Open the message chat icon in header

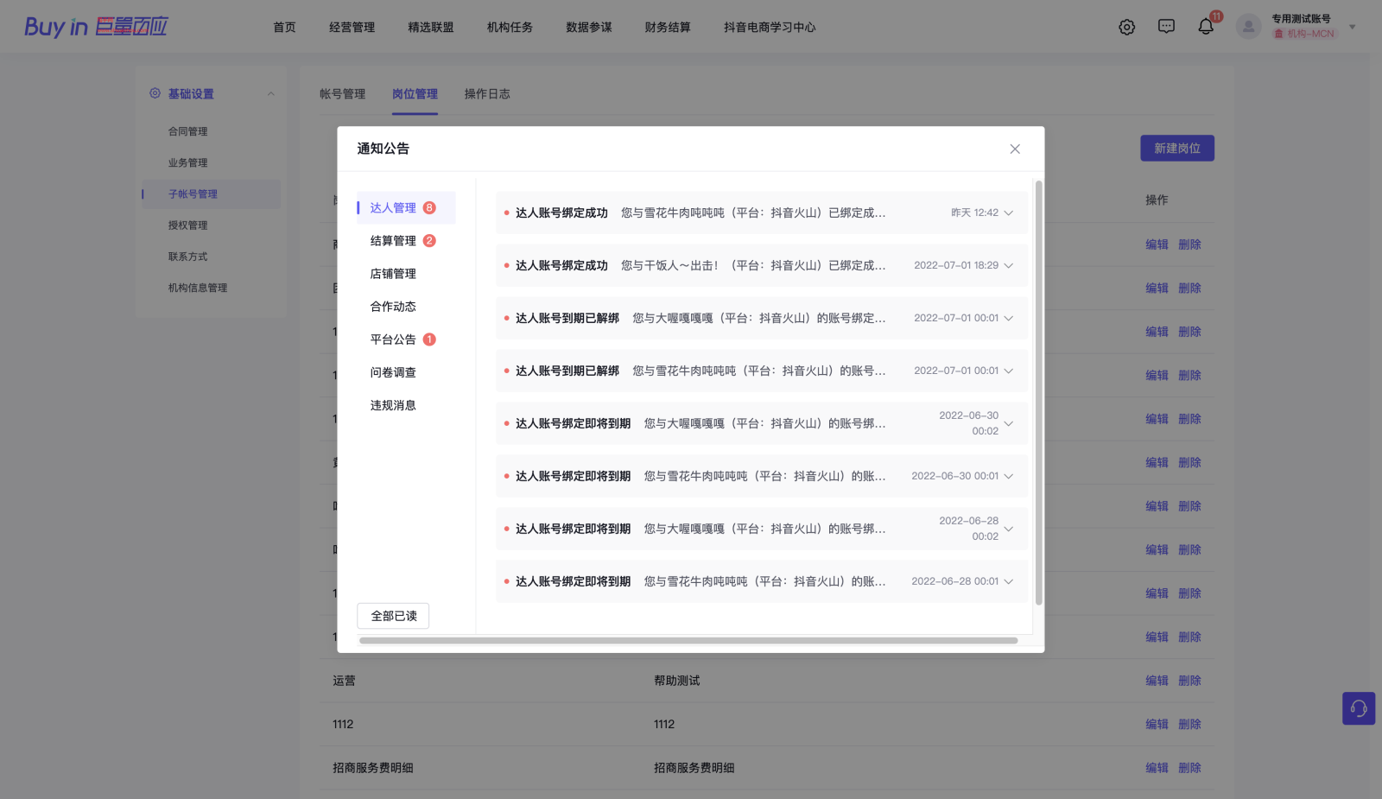1166,27
